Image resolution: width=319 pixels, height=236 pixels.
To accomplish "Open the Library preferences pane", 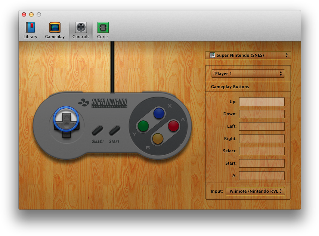I will (30, 30).
